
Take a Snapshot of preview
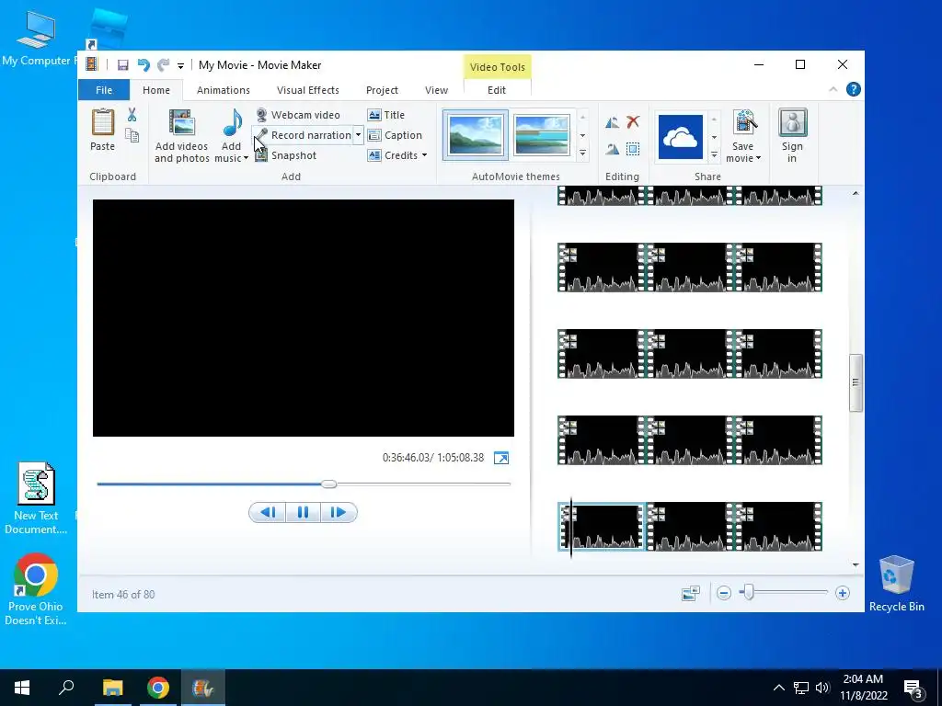click(286, 155)
